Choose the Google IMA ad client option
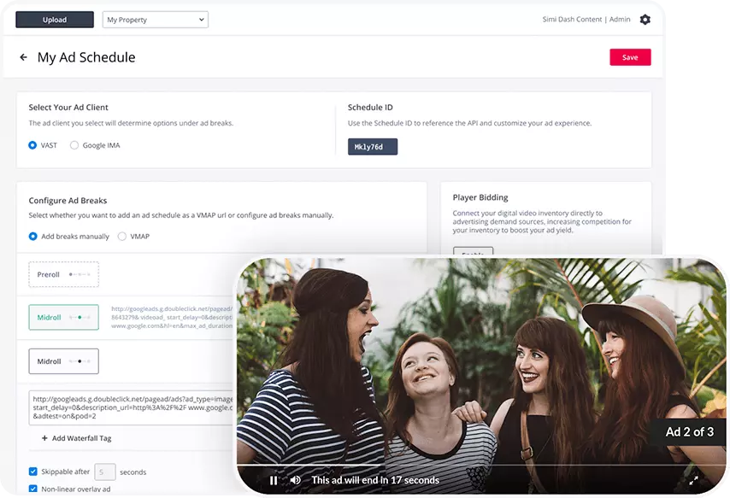This screenshot has height=498, width=730. tap(74, 145)
